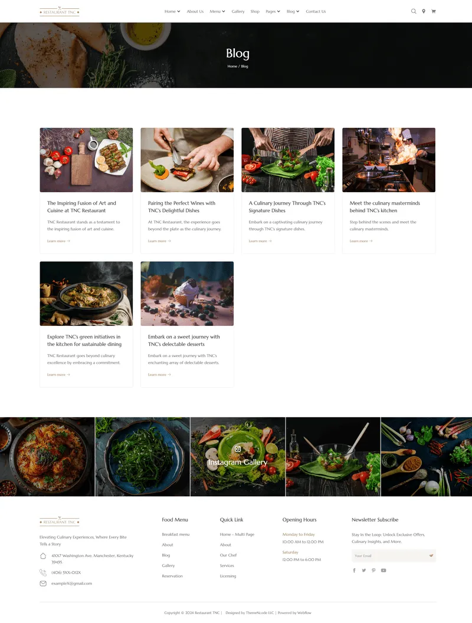Viewport: 472px width, 623px height.
Task: Open the Gallery menu item
Action: click(238, 12)
